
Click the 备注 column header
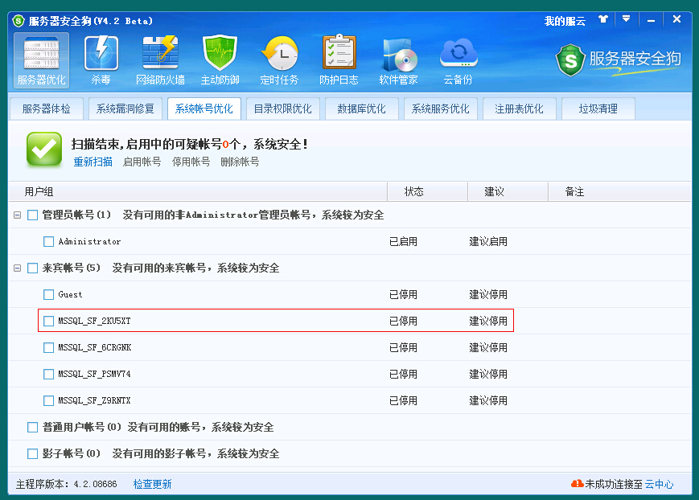tap(619, 191)
